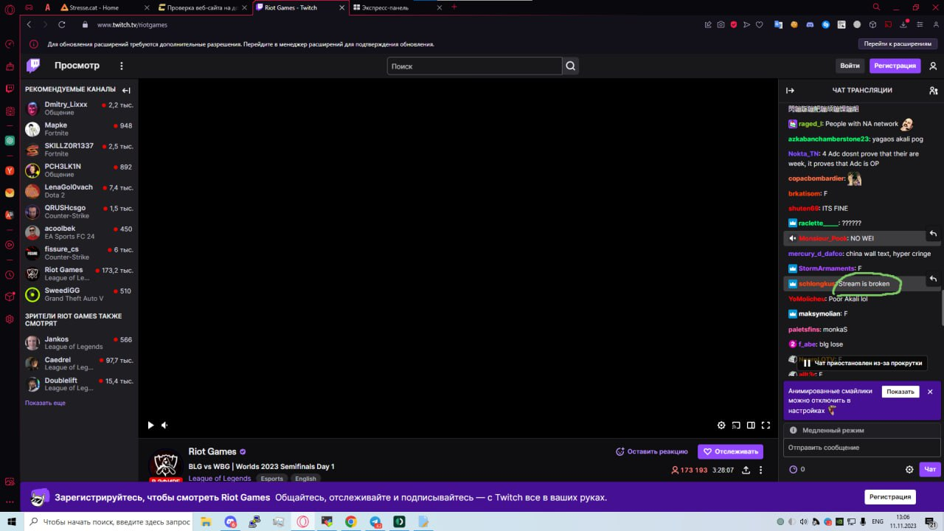Reply to schlongkus message arrow
Image resolution: width=944 pixels, height=531 pixels.
(933, 279)
